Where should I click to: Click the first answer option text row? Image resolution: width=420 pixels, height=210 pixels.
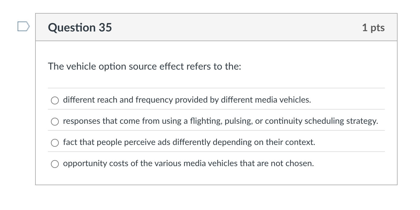[x=187, y=100]
